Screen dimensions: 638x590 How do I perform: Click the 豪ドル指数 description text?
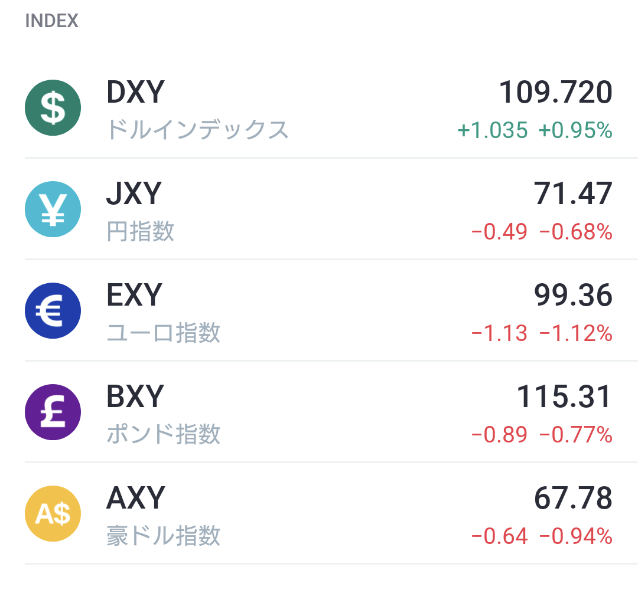164,536
